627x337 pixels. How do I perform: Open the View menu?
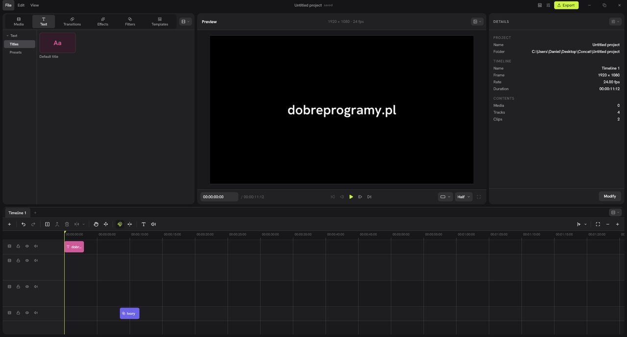35,5
